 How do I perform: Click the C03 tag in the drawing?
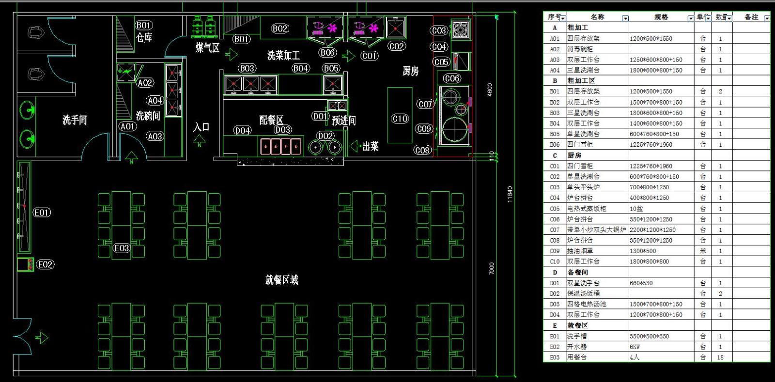tap(439, 31)
